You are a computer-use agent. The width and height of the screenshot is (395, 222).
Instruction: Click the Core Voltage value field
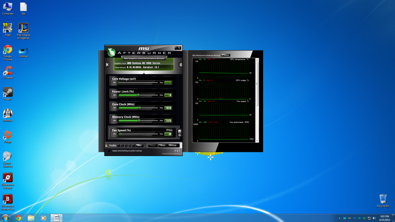click(x=168, y=82)
